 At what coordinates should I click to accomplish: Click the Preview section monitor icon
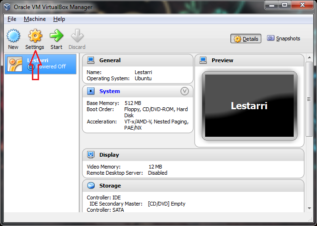coord(203,60)
